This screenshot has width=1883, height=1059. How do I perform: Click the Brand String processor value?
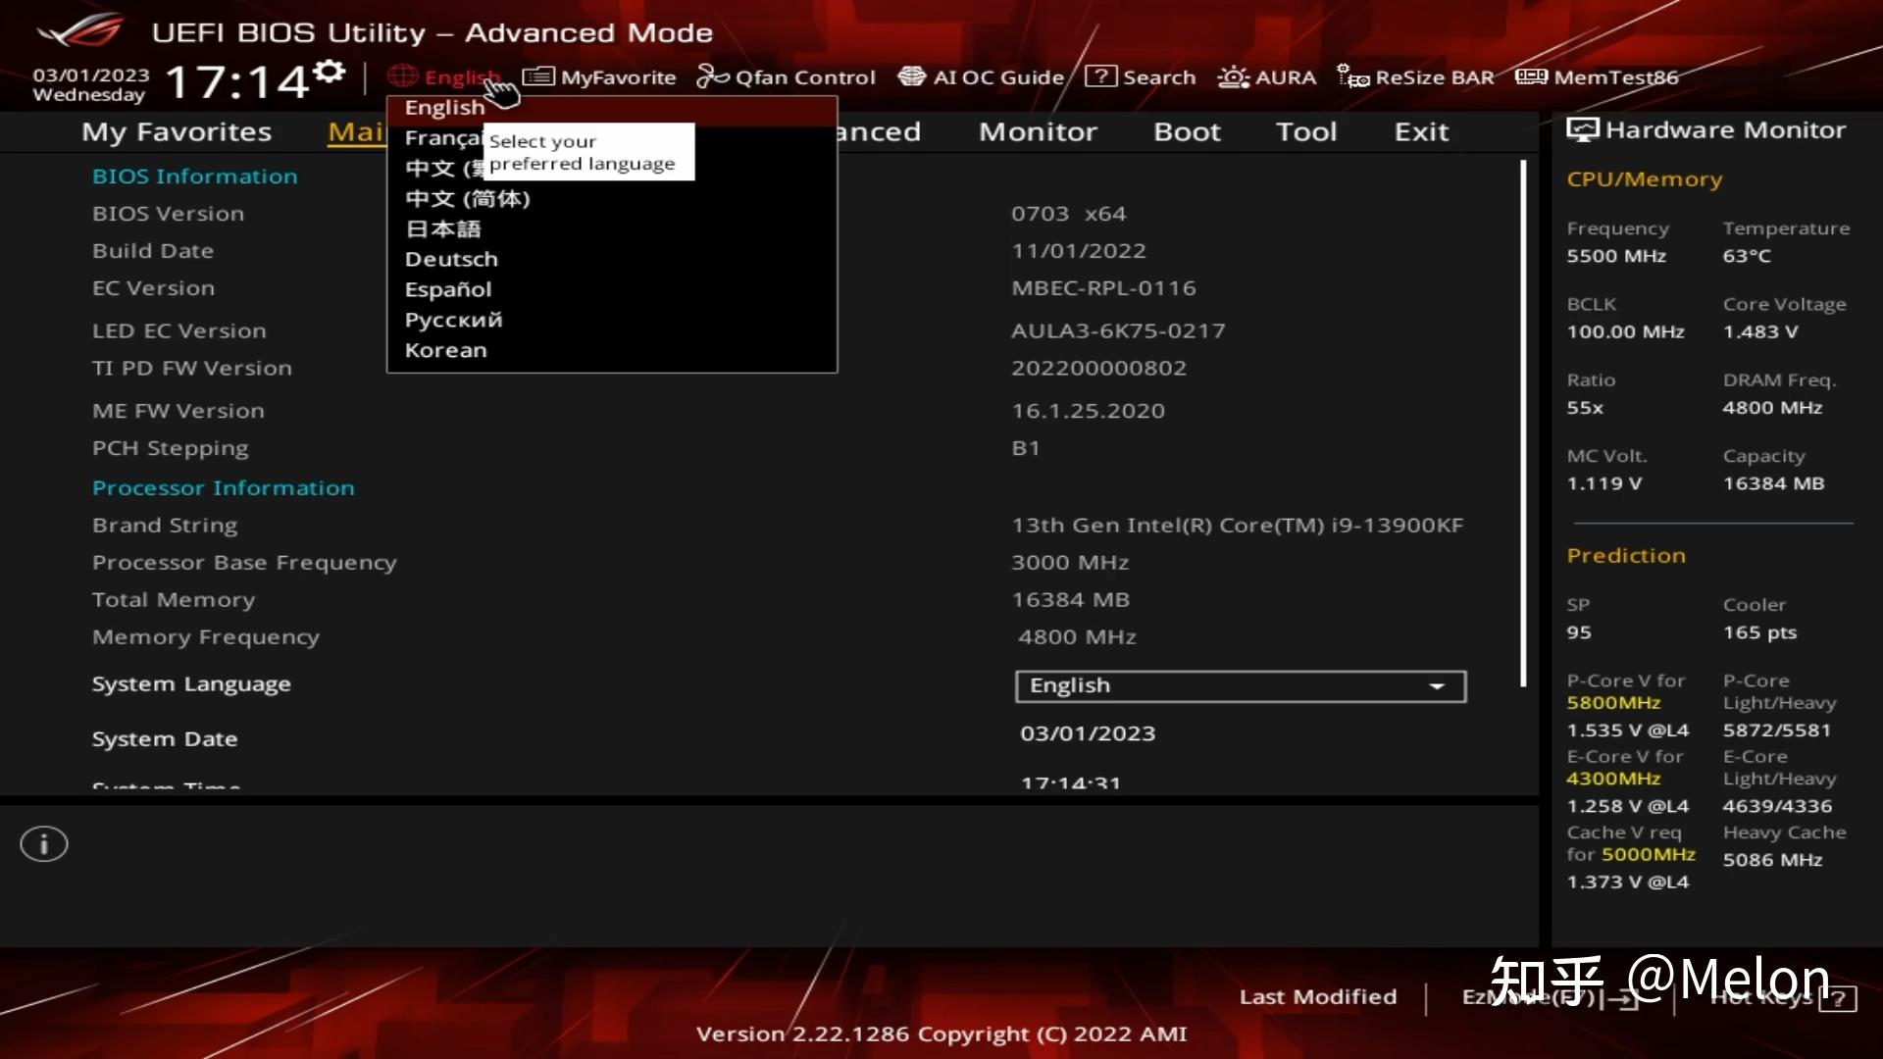pos(1237,526)
